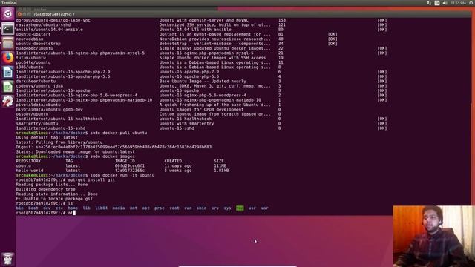
Task: Click image ID f2a91732366c
Action: click(x=130, y=171)
